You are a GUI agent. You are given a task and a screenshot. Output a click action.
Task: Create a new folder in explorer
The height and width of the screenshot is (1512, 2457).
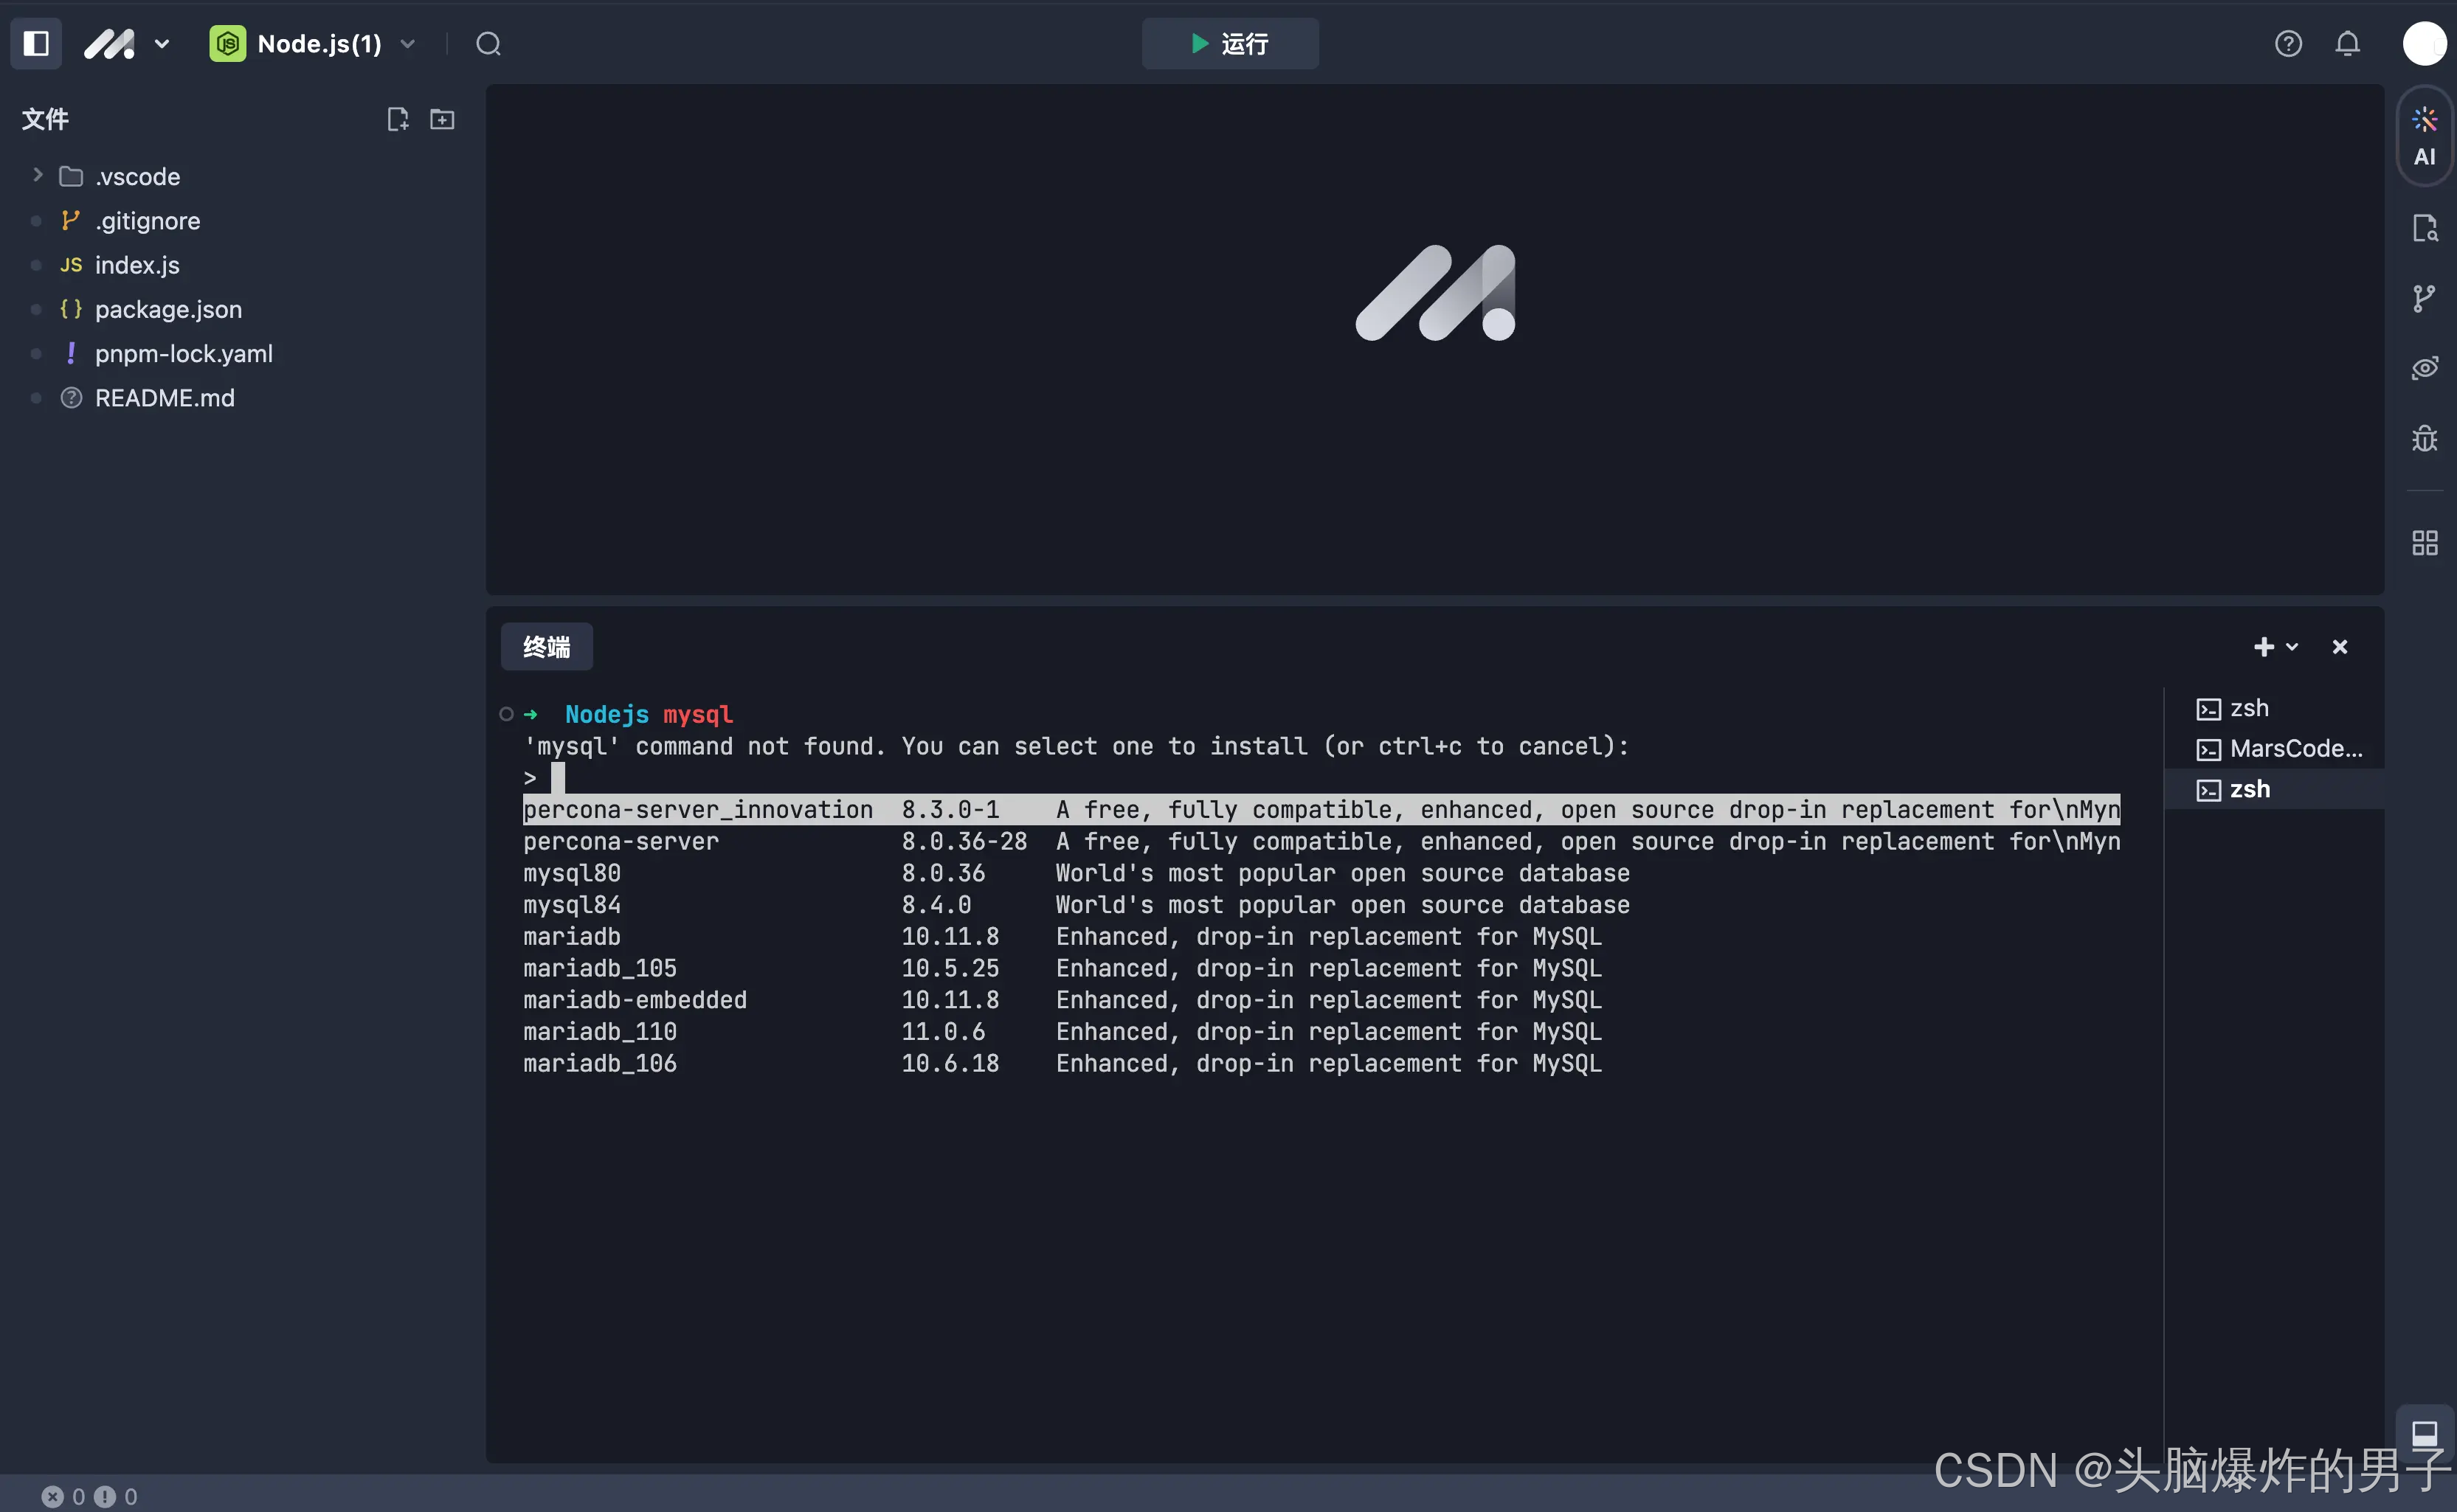click(442, 119)
